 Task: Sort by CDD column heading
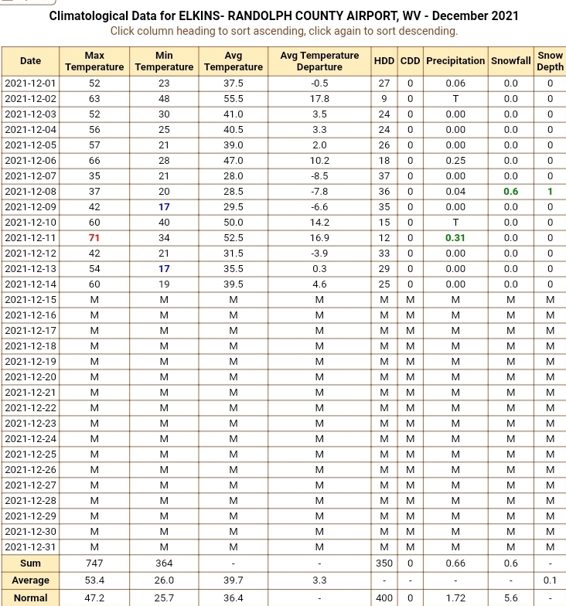coord(410,61)
